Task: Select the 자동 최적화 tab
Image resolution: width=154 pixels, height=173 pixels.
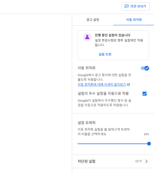Action: pyautogui.click(x=134, y=20)
